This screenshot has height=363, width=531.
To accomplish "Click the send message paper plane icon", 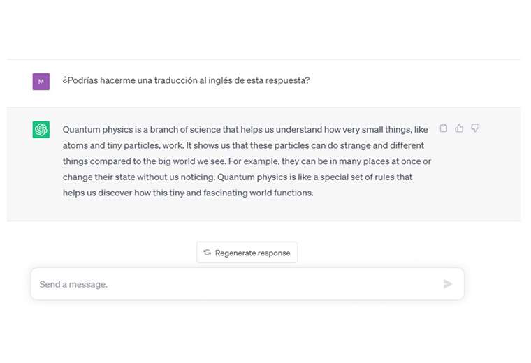I will (x=448, y=284).
